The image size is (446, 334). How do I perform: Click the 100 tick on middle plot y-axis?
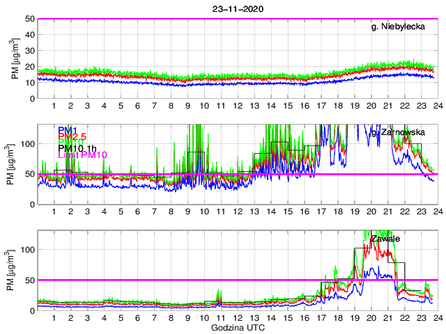[28, 143]
